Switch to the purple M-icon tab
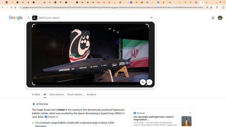226x127 pixels. click(45, 2)
